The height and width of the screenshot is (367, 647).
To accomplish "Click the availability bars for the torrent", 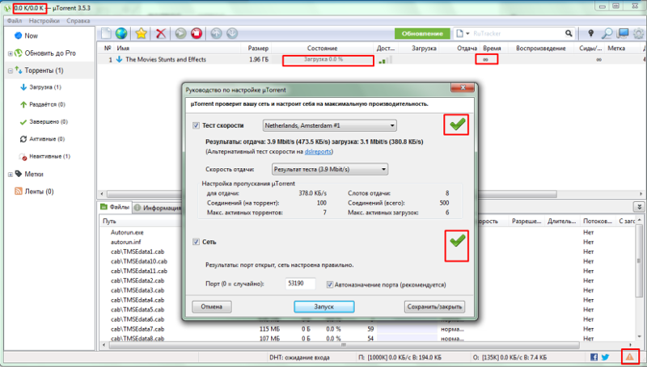I will click(385, 60).
